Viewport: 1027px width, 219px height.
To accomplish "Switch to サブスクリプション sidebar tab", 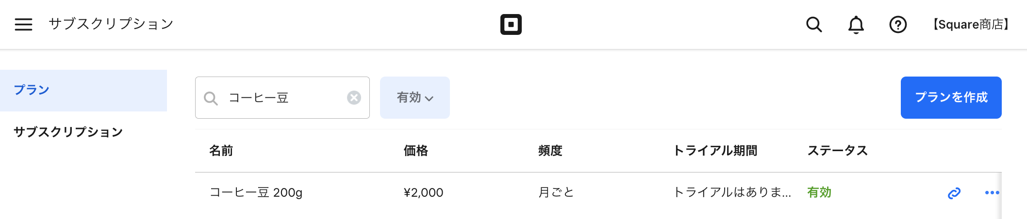I will pos(68,132).
